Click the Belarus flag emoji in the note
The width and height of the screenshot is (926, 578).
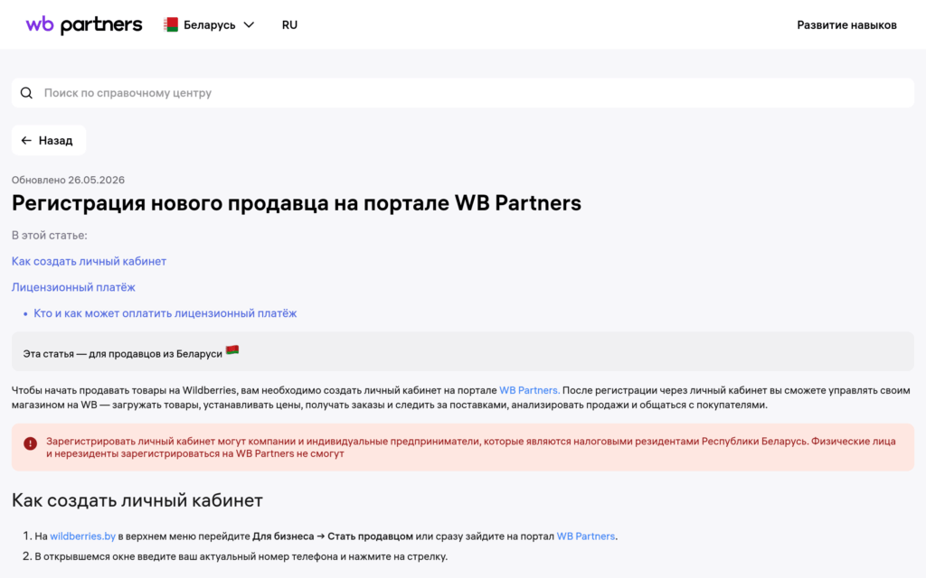click(x=232, y=350)
